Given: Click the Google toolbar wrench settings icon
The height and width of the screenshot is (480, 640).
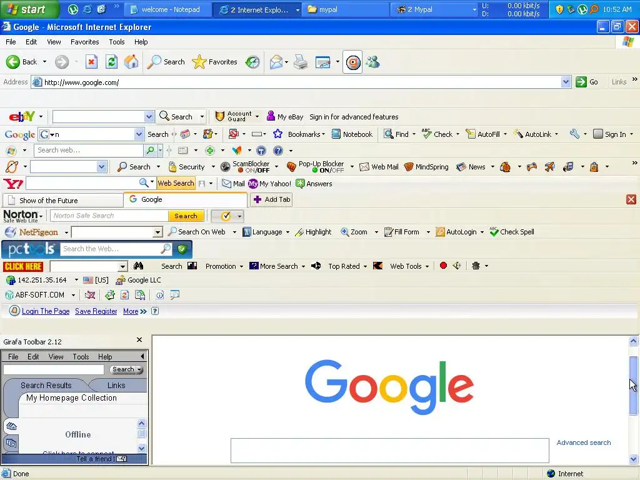Looking at the screenshot, I should point(574,134).
